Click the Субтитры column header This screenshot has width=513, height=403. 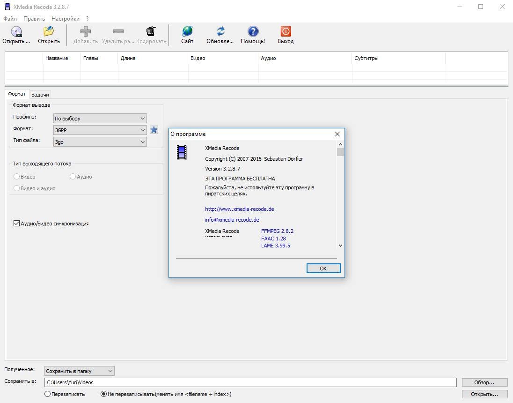point(399,58)
